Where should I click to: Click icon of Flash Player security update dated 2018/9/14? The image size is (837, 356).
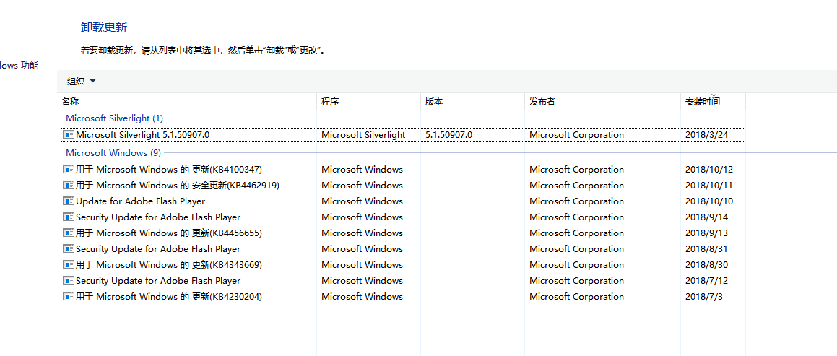pos(69,217)
